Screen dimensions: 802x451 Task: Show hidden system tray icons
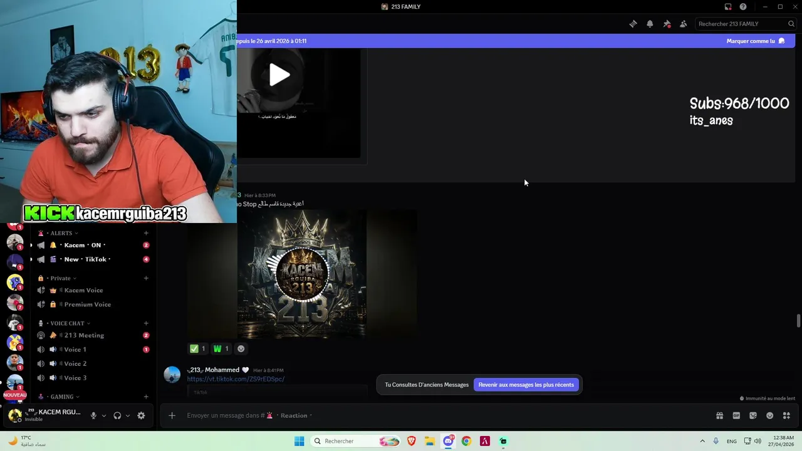[702, 441]
